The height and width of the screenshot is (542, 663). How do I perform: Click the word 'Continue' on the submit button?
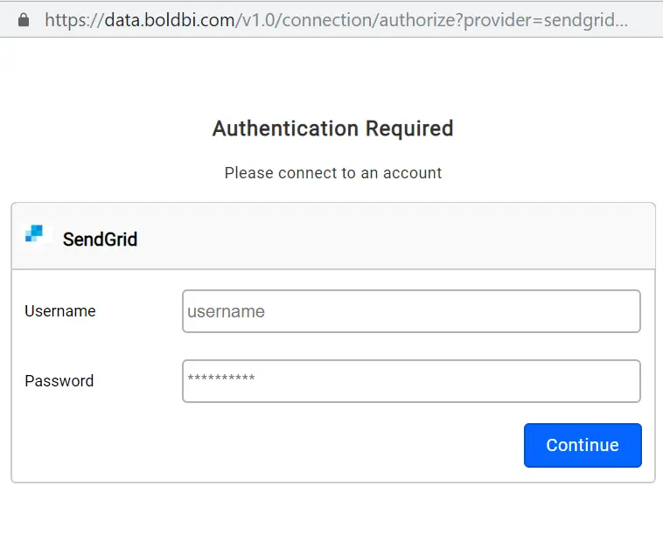click(x=582, y=445)
